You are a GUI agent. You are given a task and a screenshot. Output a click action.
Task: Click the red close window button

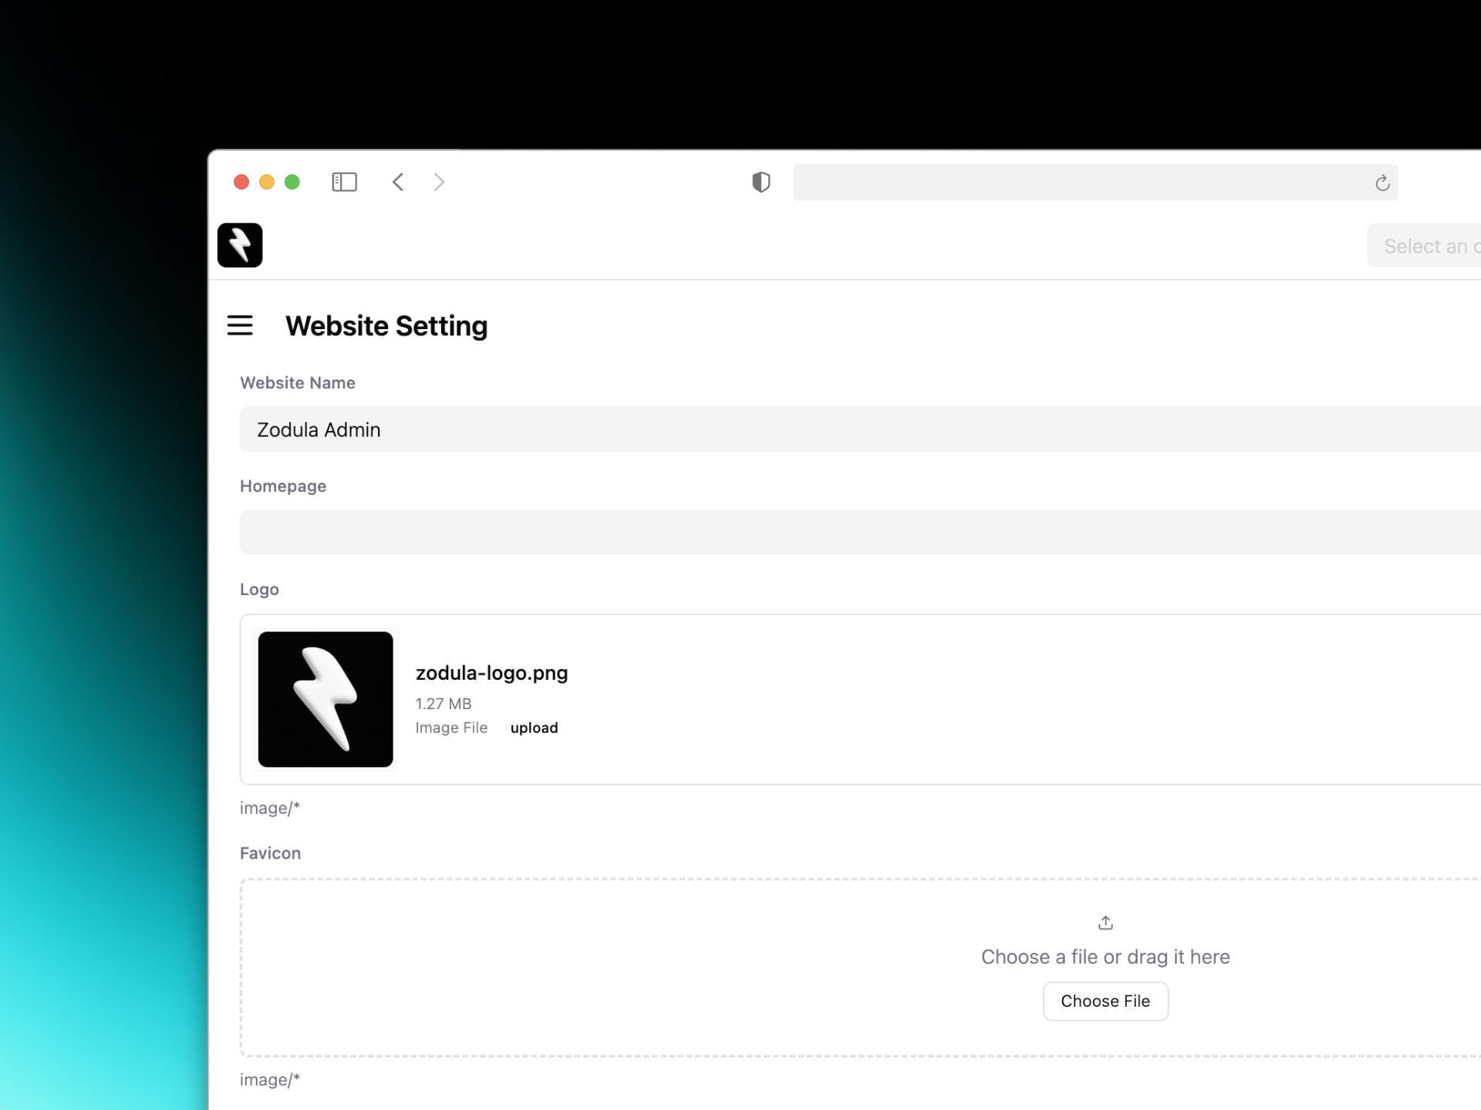click(x=241, y=182)
